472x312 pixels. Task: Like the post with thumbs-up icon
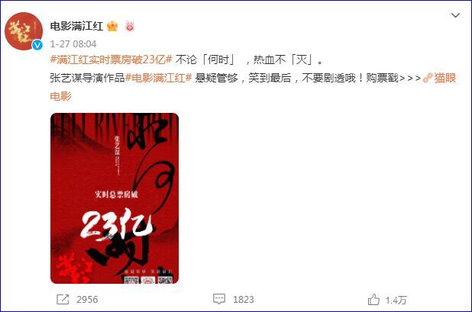click(x=373, y=299)
